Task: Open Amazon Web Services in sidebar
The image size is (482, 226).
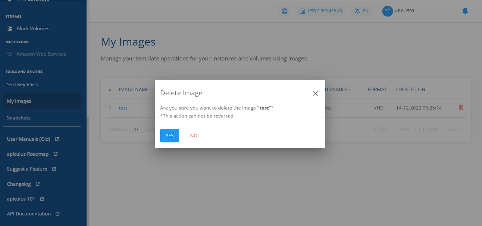Action: point(41,54)
